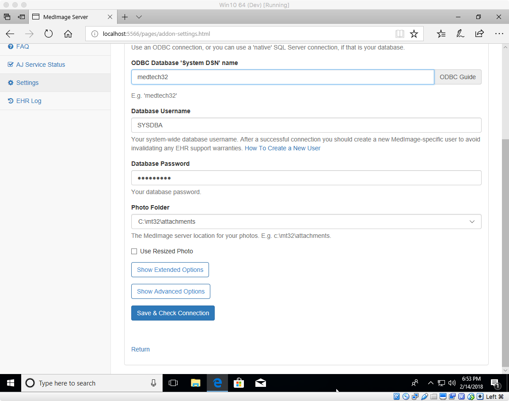Share this web page
The height and width of the screenshot is (401, 509).
click(x=479, y=34)
